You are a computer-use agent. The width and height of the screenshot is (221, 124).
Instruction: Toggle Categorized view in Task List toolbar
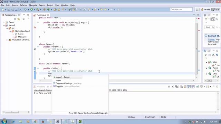pos(213,19)
